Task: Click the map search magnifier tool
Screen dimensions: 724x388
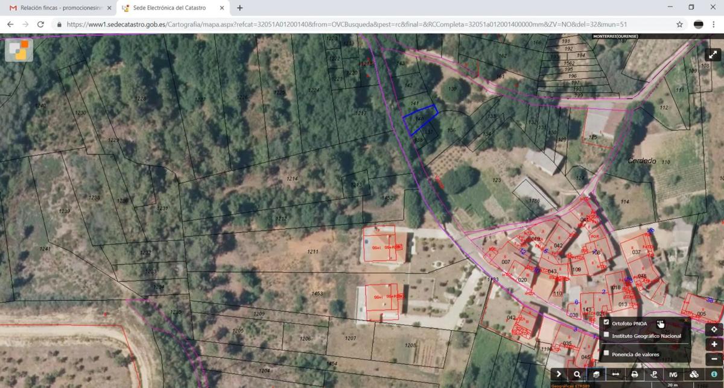Action: click(577, 374)
